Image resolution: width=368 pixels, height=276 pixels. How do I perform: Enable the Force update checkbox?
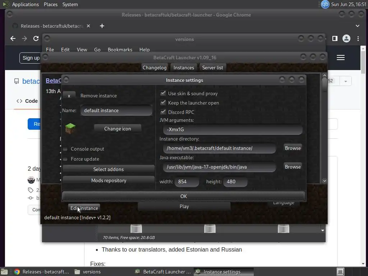point(65,159)
